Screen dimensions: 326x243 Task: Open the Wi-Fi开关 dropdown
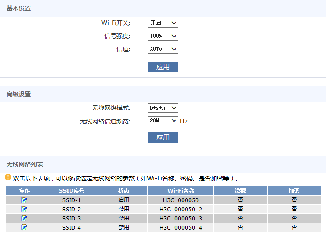pos(163,23)
